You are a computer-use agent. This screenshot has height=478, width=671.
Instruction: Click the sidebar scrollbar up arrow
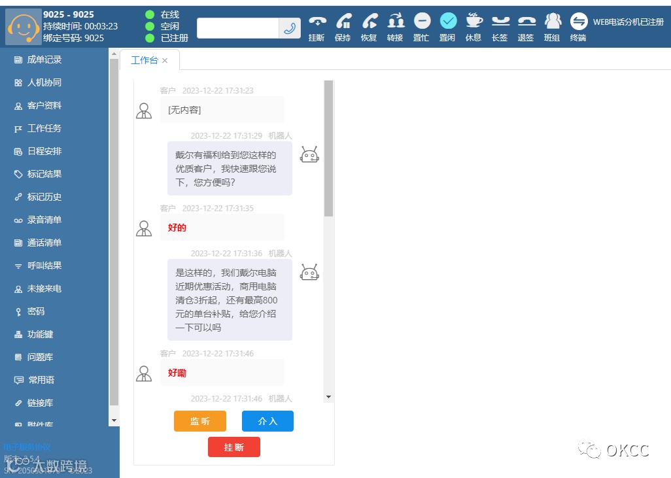(x=114, y=54)
